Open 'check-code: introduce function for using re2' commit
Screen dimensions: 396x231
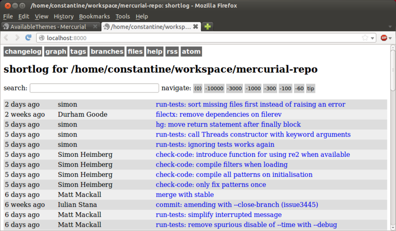pyautogui.click(x=253, y=154)
